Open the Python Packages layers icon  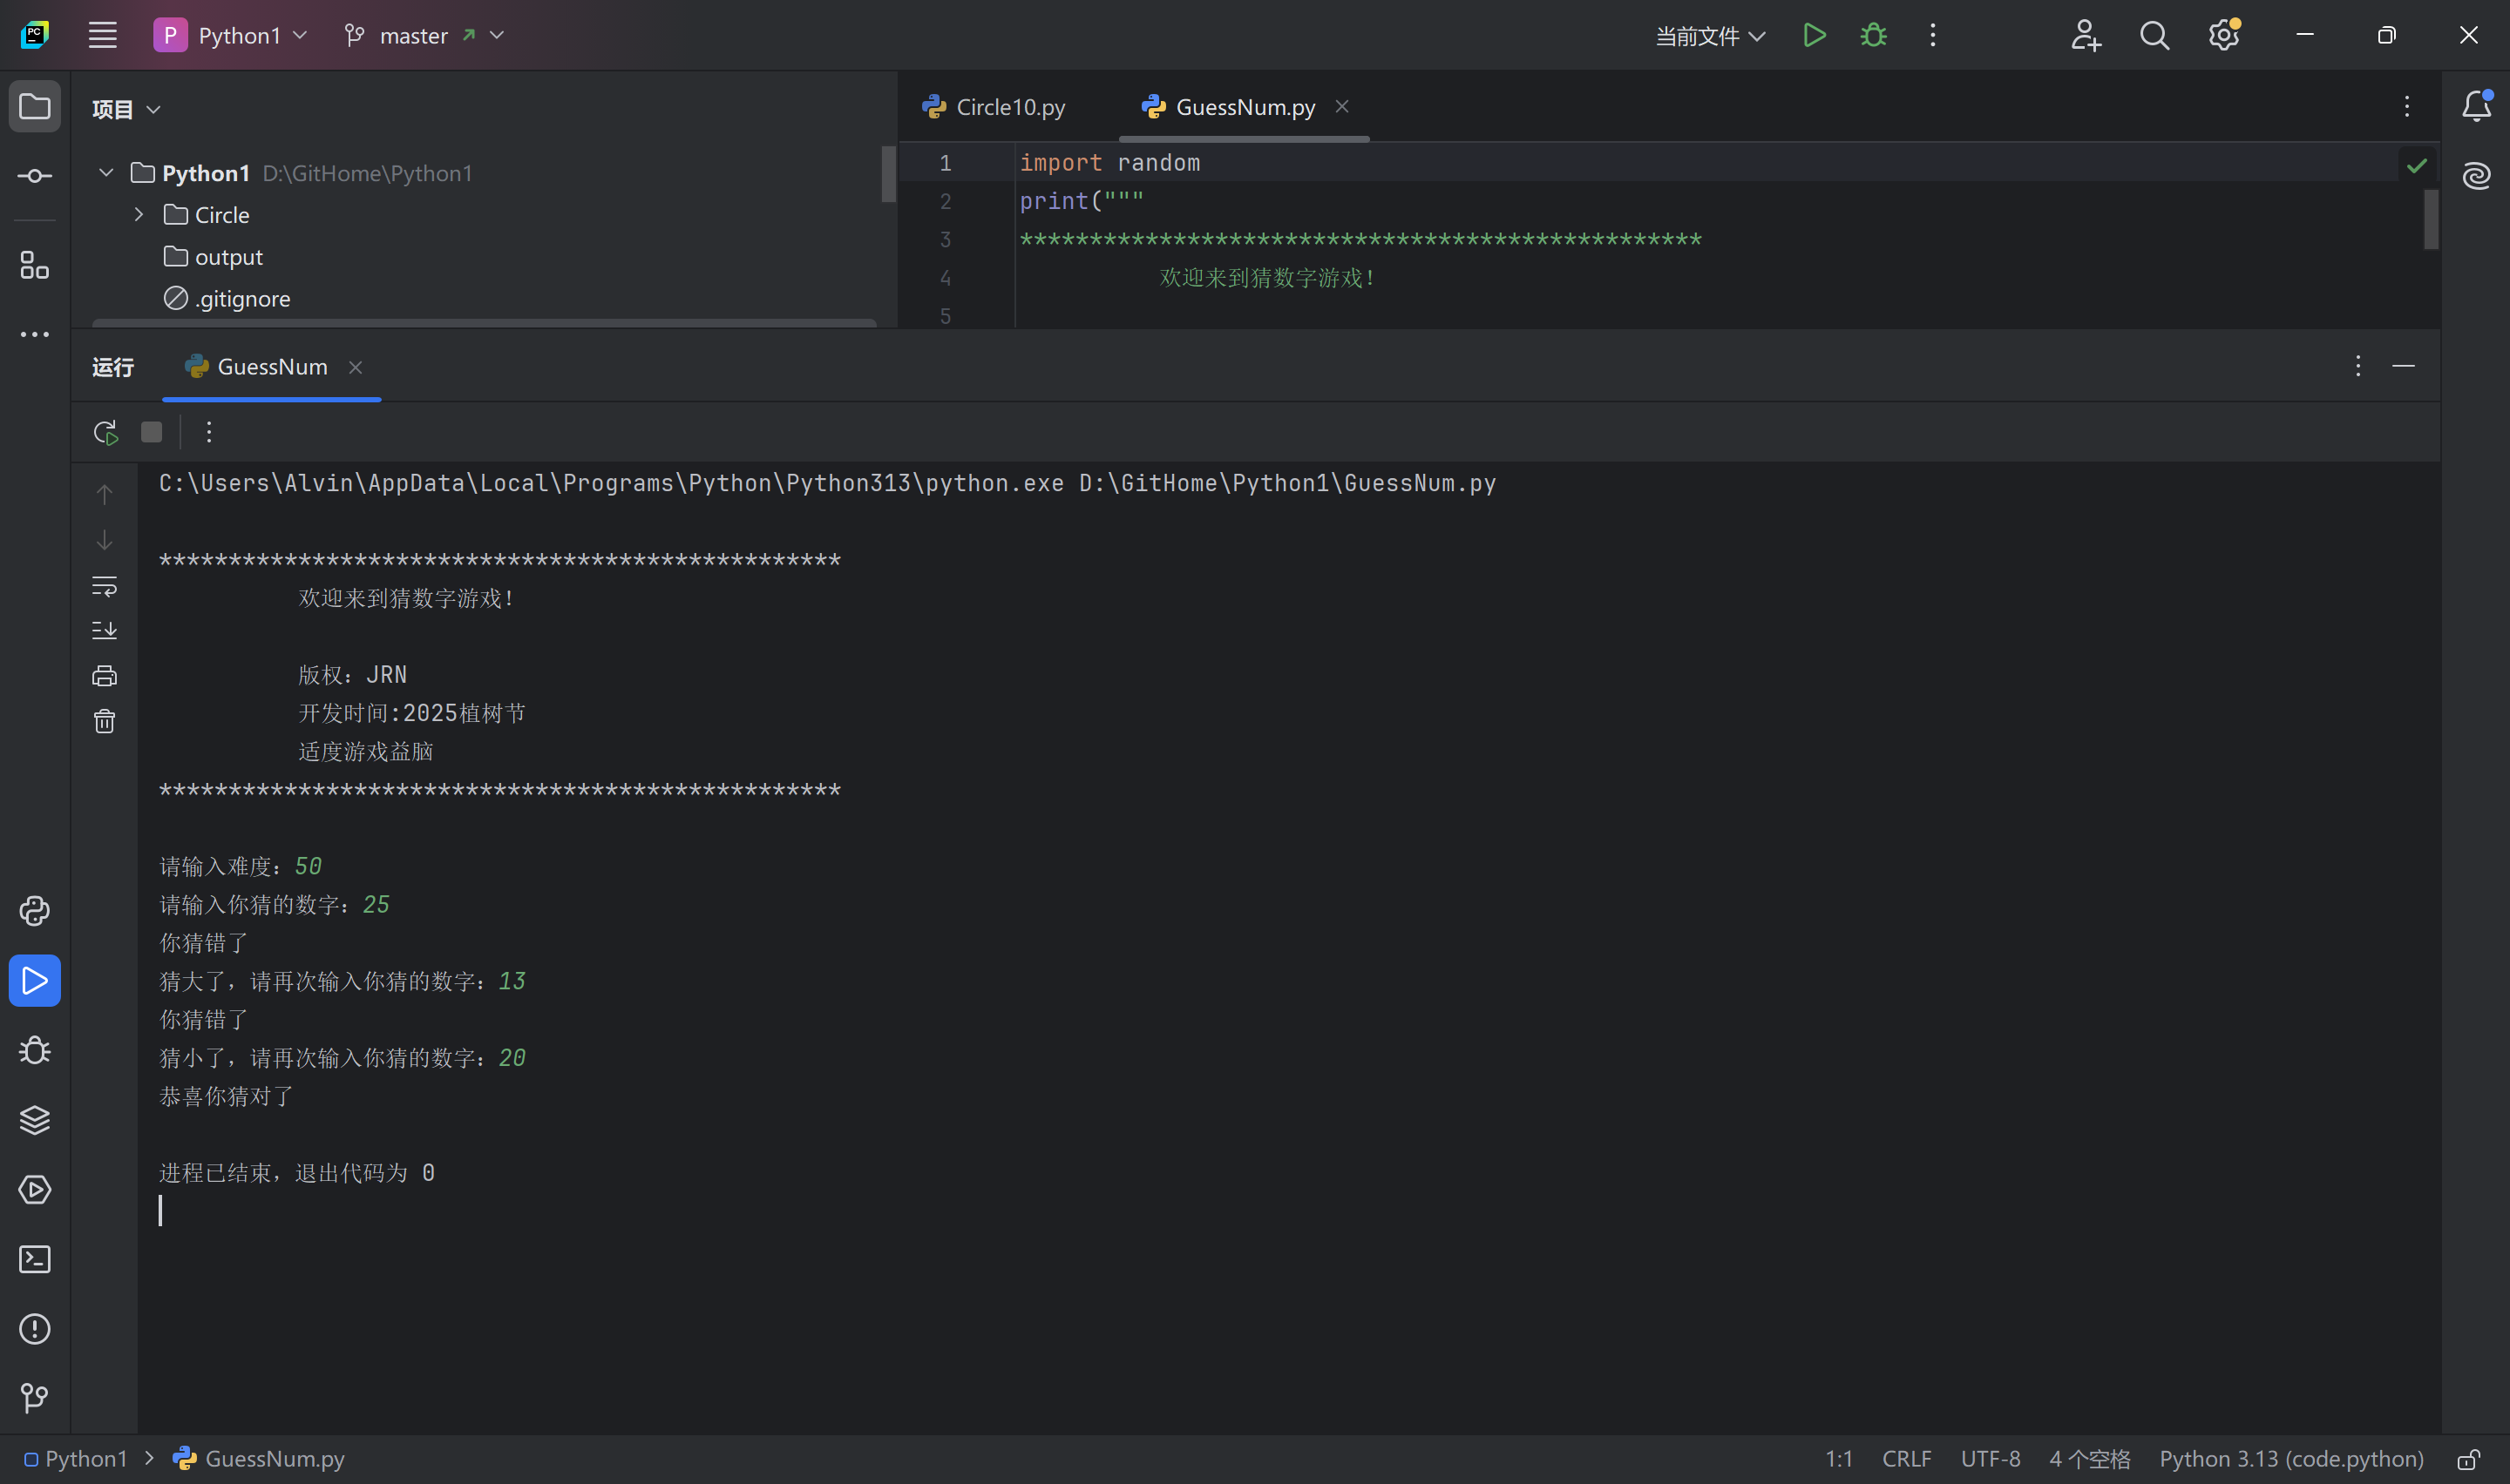pos(35,1120)
